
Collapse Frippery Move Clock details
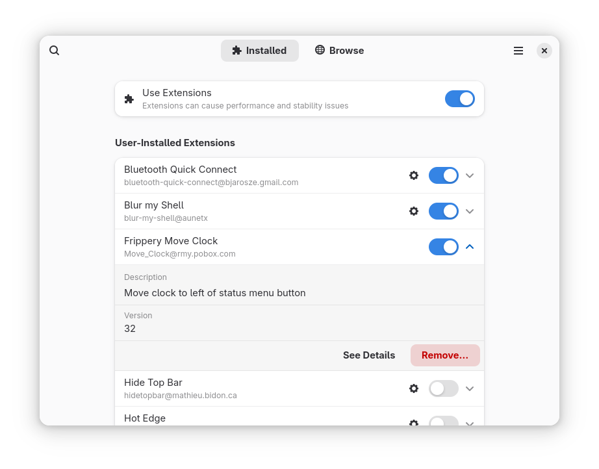point(470,247)
